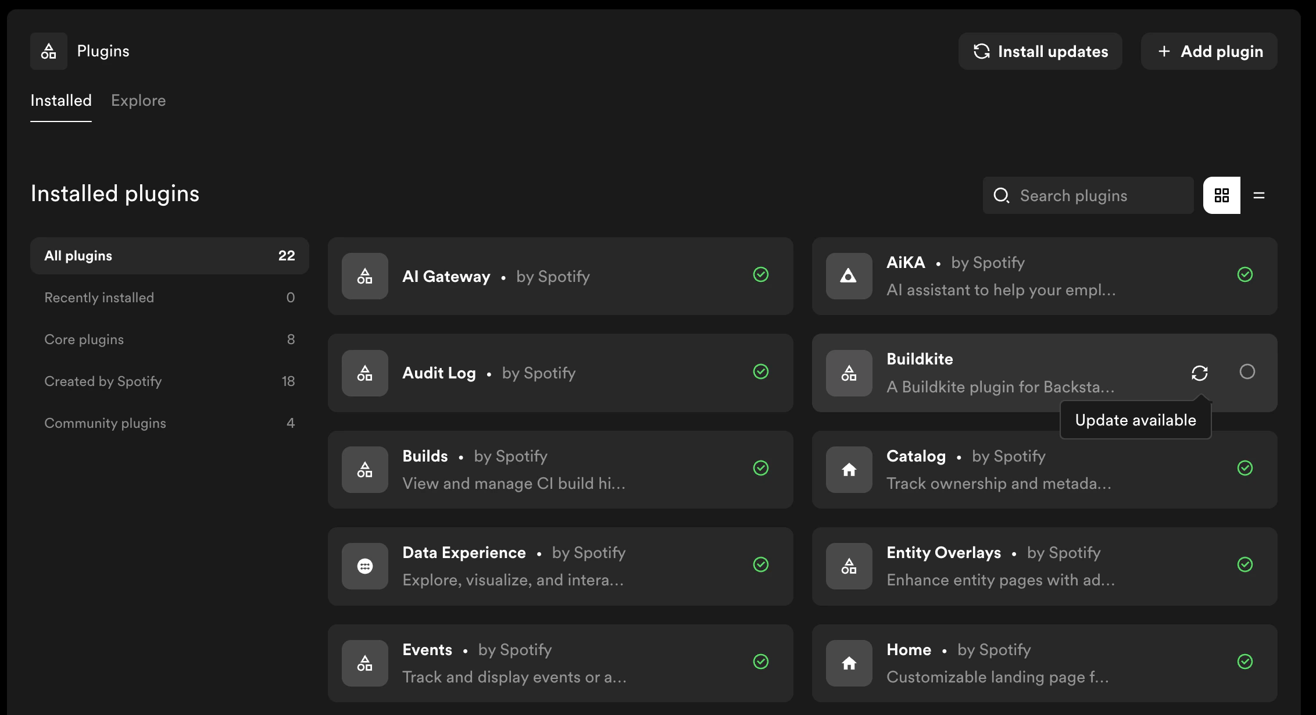Image resolution: width=1316 pixels, height=715 pixels.
Task: Open the Builds plugin title
Action: click(x=425, y=456)
